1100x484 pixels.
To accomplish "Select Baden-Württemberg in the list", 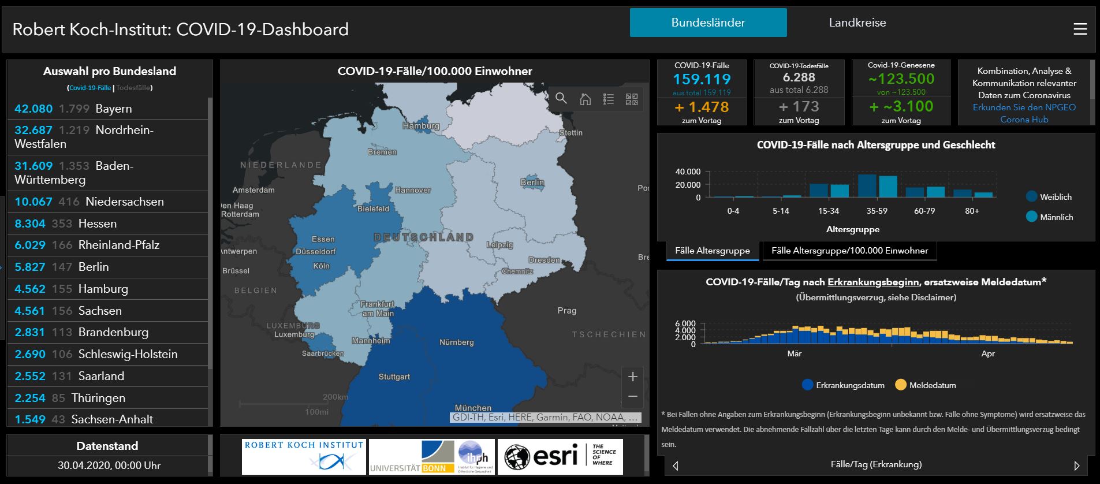I will 107,173.
